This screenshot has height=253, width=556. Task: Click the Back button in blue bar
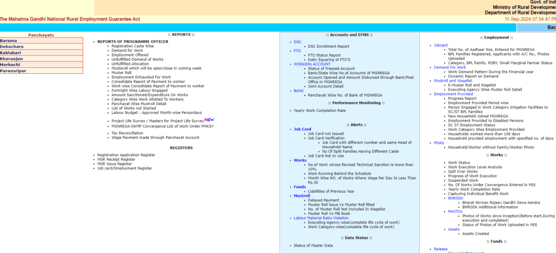pos(552,28)
